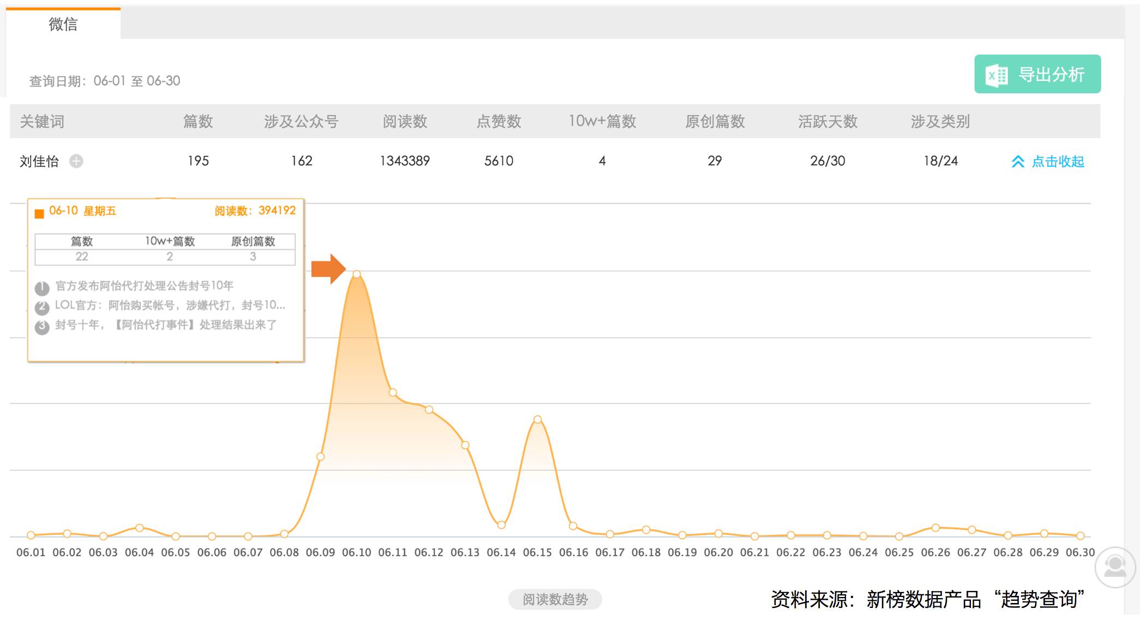Switch to the 微信 tab

63,24
